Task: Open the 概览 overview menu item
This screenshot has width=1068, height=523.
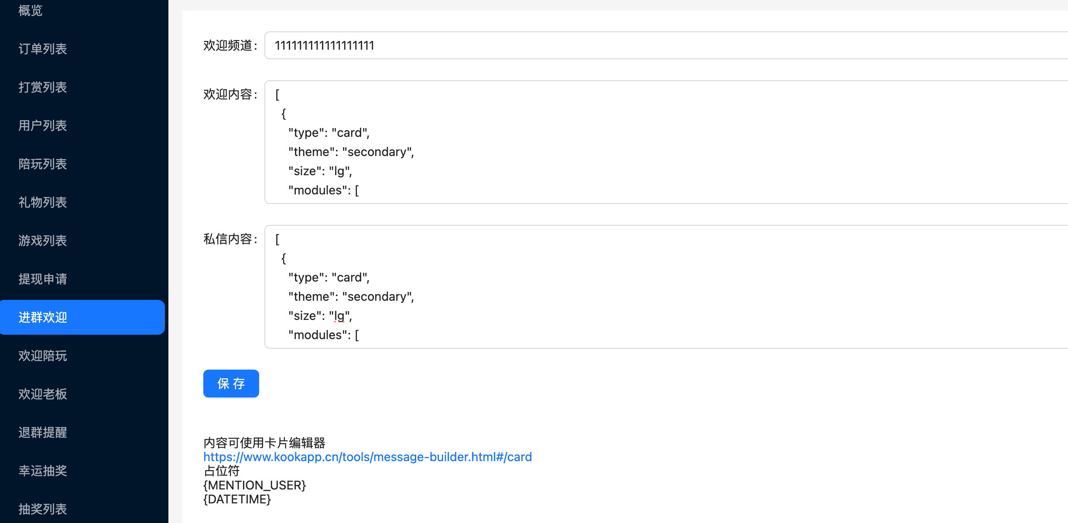Action: click(x=31, y=10)
